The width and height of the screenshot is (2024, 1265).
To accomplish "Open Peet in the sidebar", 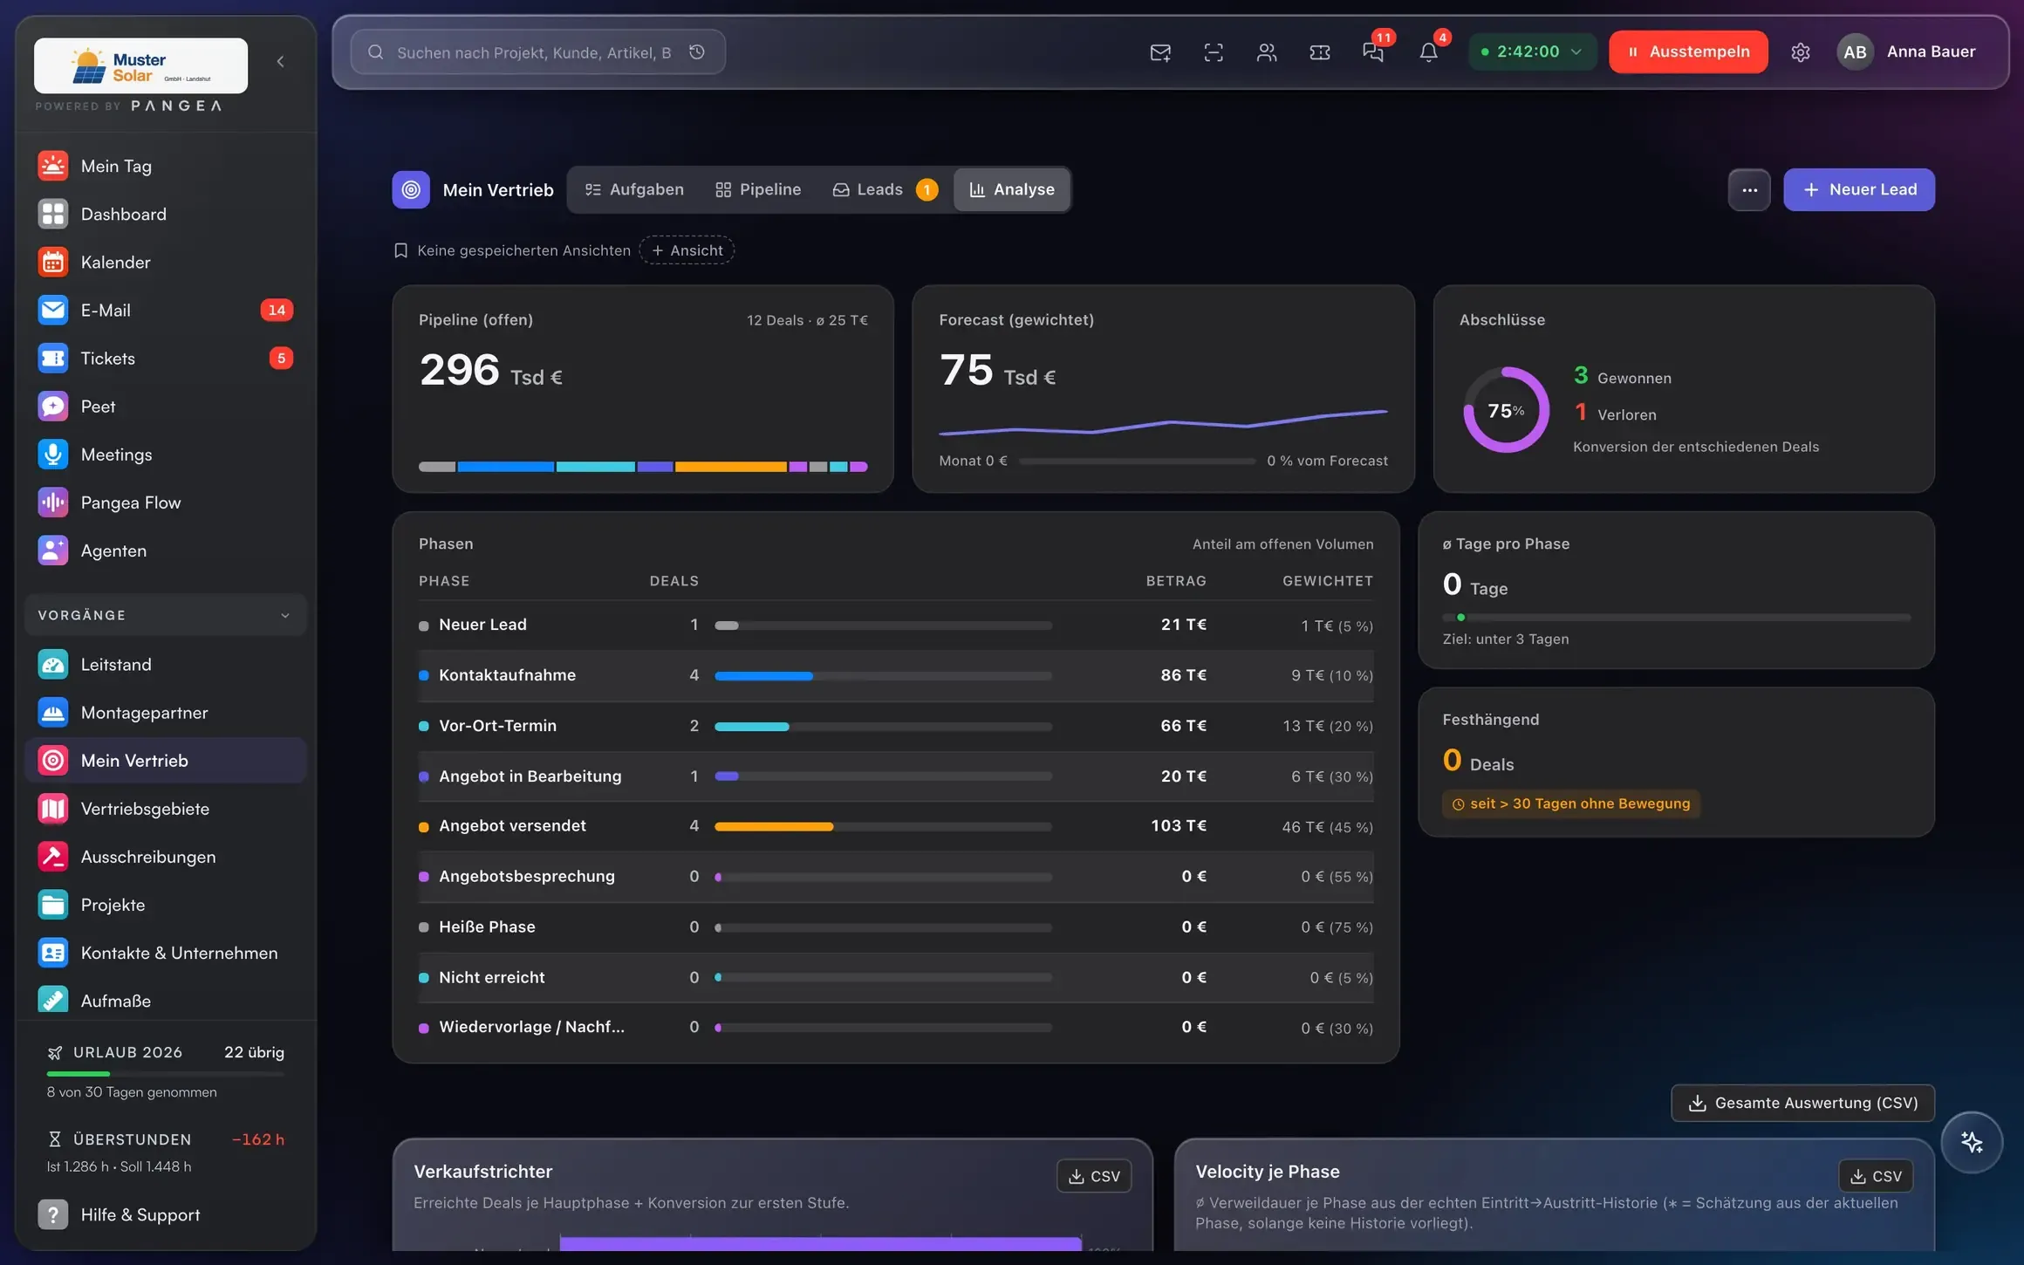I will (166, 407).
